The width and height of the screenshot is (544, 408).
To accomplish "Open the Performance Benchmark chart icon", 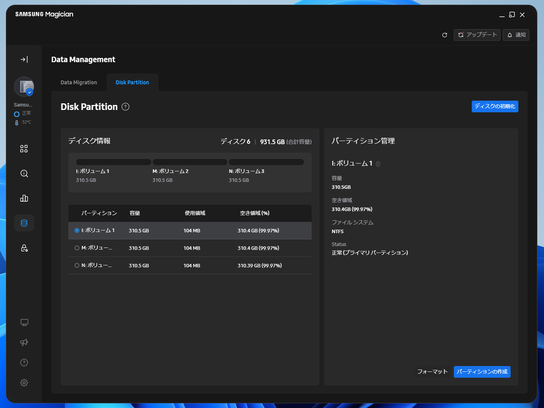I will (24, 199).
